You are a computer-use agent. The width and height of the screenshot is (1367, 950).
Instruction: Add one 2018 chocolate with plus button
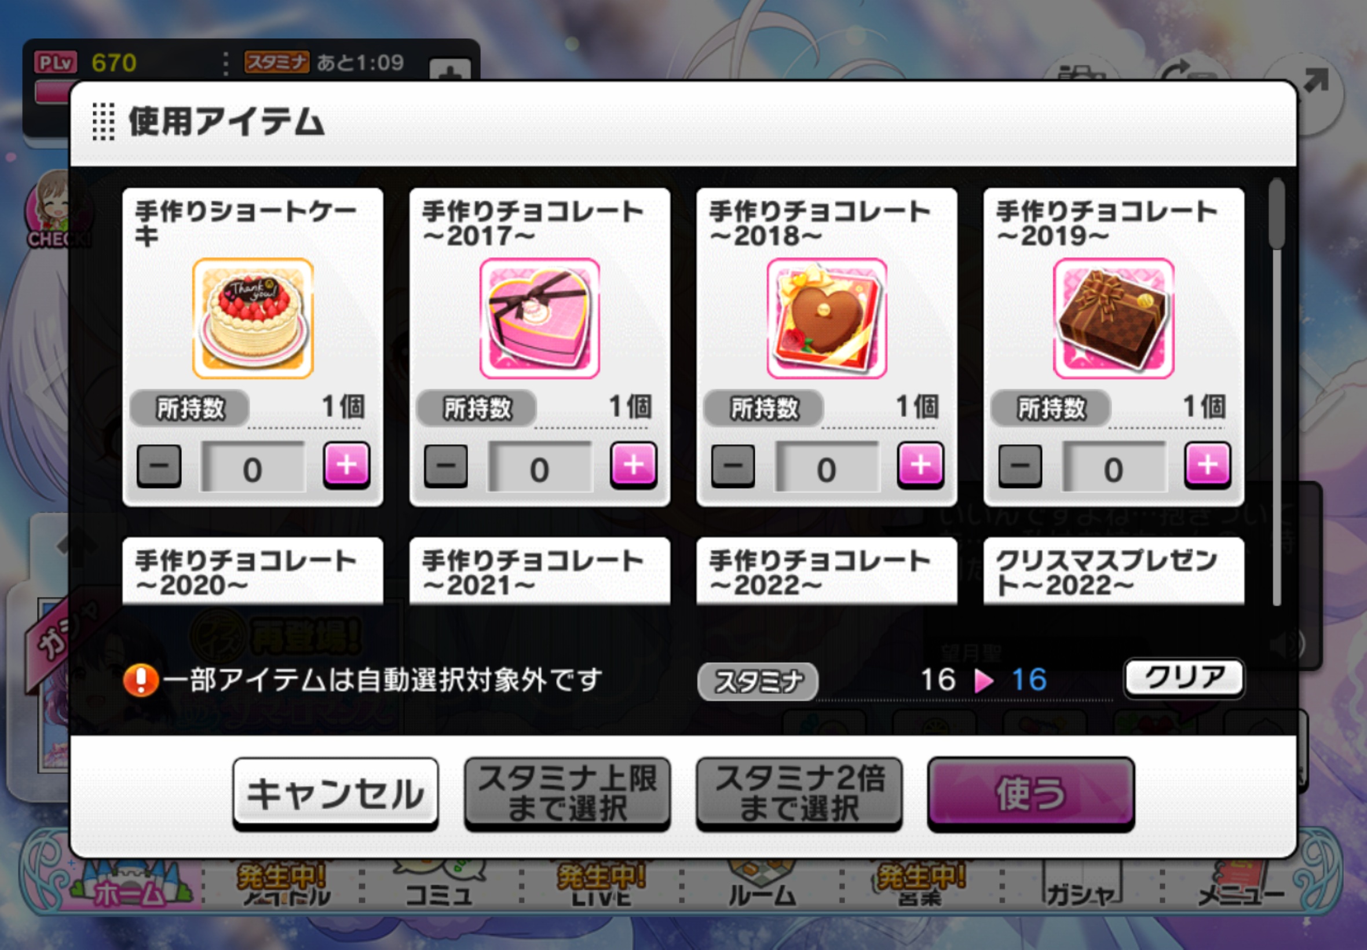click(x=920, y=466)
